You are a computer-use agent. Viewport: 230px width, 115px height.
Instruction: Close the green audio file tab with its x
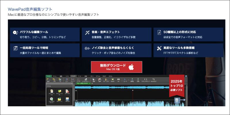(x=89, y=83)
